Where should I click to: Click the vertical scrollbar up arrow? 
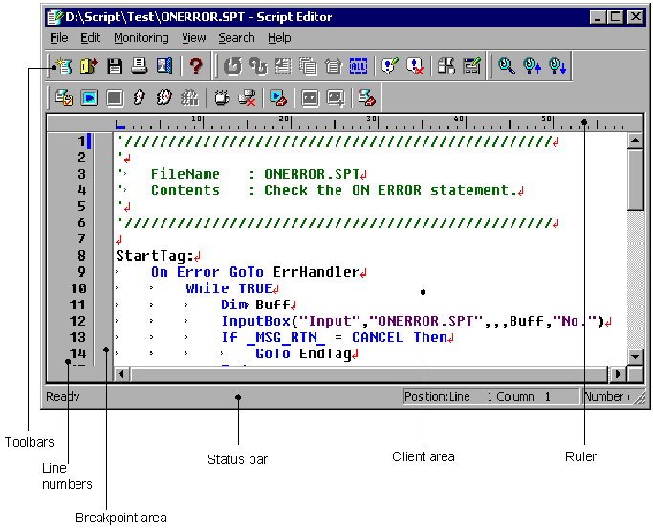click(636, 141)
